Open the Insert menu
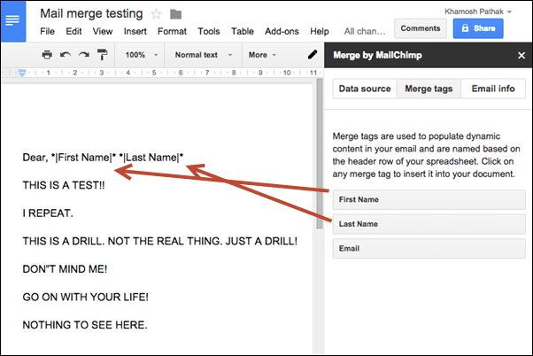Viewport: 533px width, 356px height. (x=135, y=31)
